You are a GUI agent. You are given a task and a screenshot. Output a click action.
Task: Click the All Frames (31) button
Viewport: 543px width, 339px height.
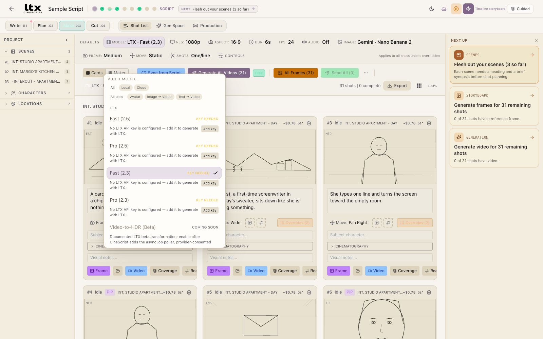click(x=296, y=73)
